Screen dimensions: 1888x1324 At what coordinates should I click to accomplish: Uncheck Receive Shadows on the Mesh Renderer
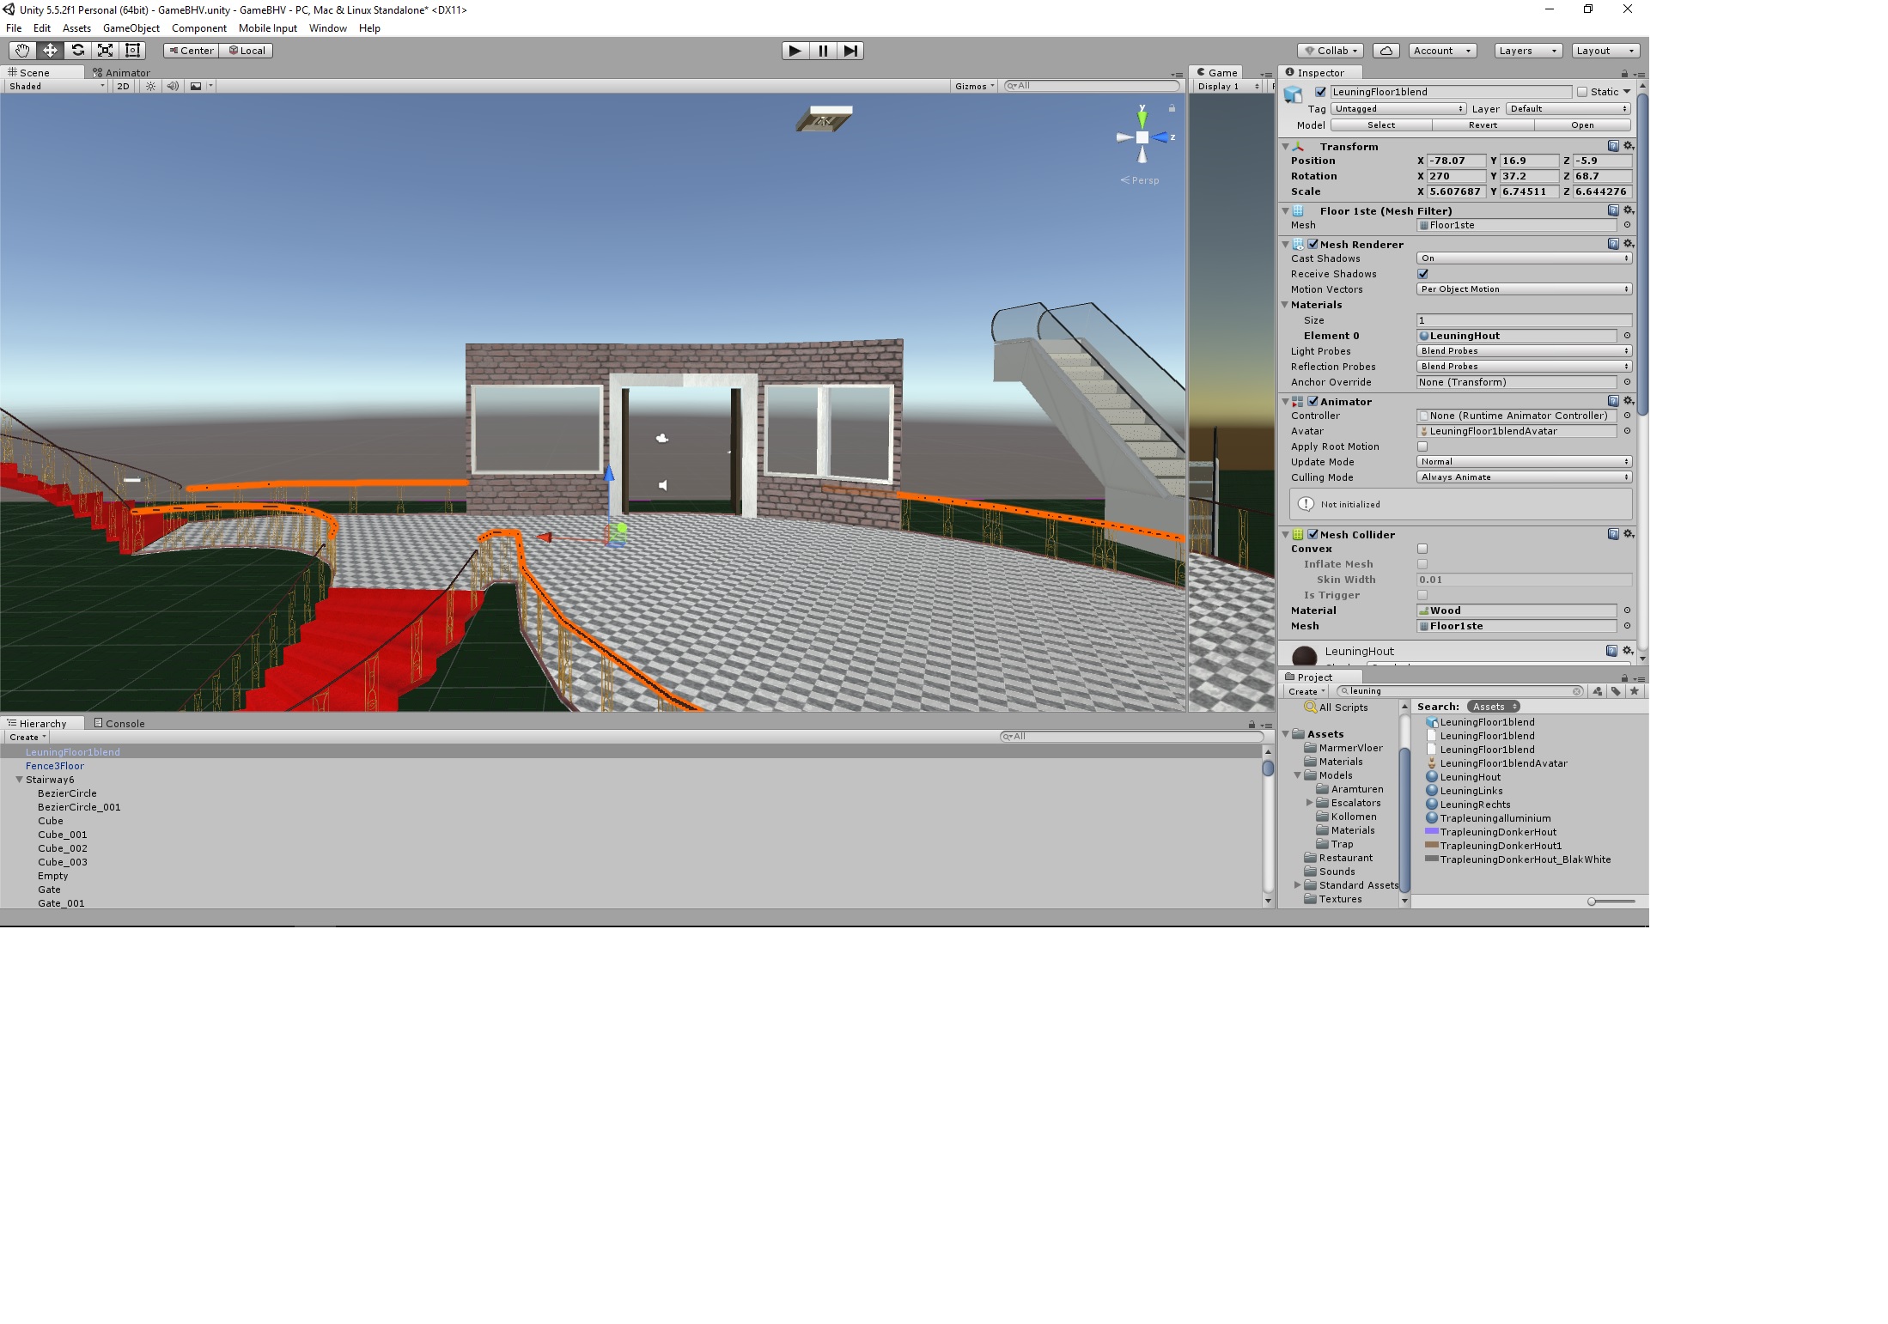coord(1424,274)
